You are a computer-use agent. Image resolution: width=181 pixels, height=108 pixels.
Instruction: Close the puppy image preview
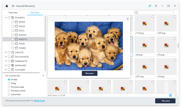pos(128,19)
